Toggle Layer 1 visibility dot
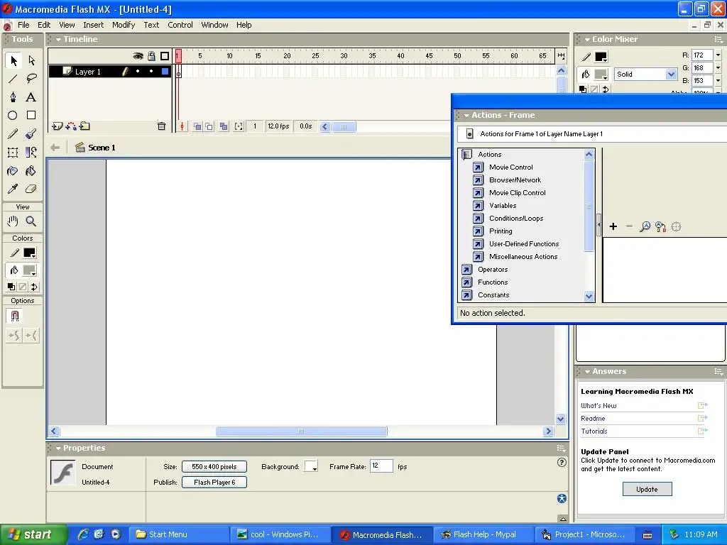Viewport: 727px width, 545px height. [x=138, y=71]
